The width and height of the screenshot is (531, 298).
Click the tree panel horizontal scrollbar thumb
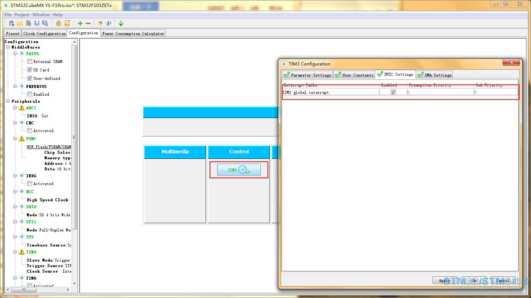pos(25,290)
